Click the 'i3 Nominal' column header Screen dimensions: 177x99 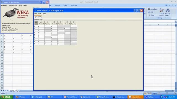[x=61, y=23]
